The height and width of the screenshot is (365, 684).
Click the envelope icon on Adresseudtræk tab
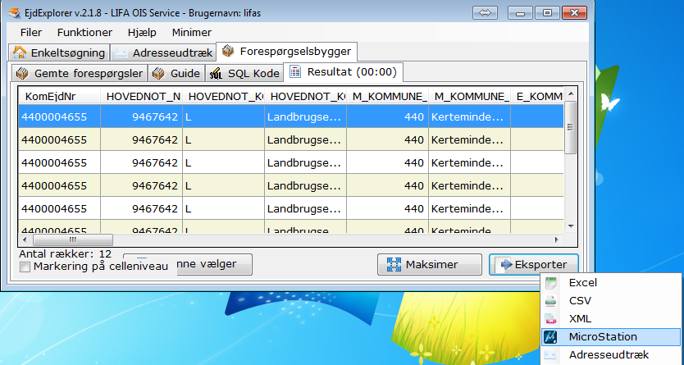(121, 52)
